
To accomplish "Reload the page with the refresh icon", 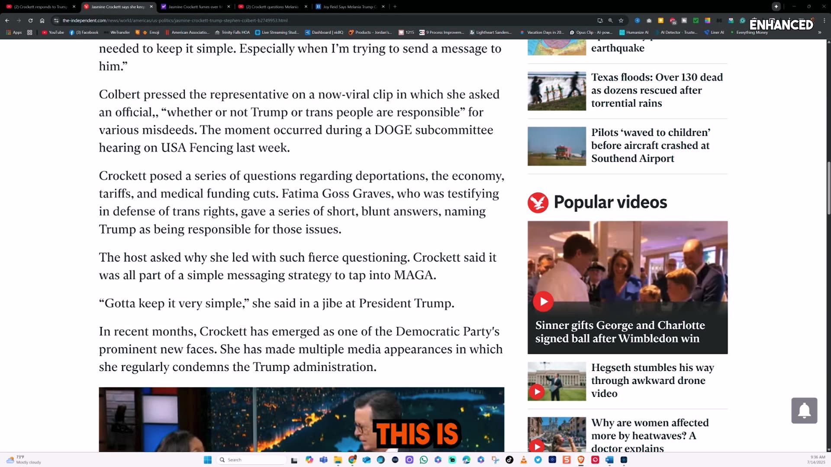I will click(30, 20).
